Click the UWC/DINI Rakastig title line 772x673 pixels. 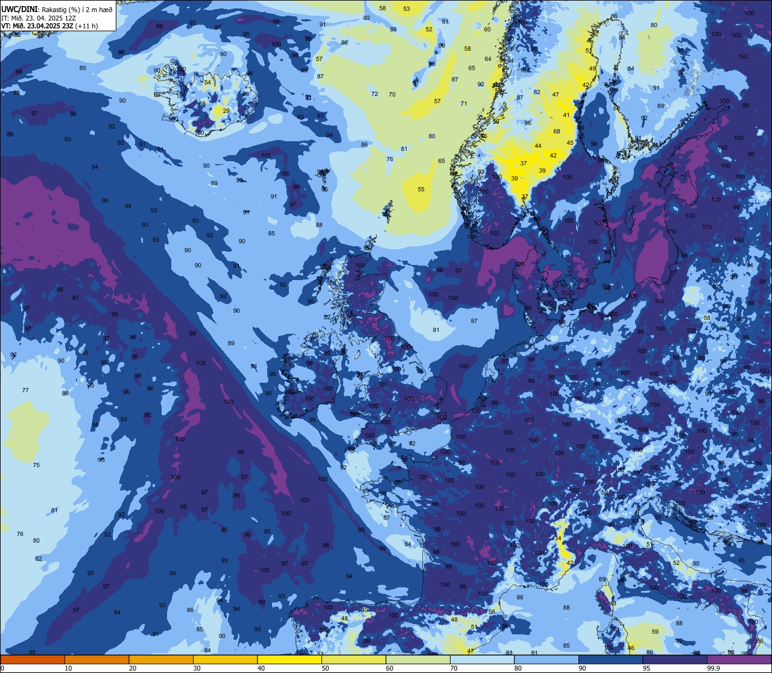57,10
